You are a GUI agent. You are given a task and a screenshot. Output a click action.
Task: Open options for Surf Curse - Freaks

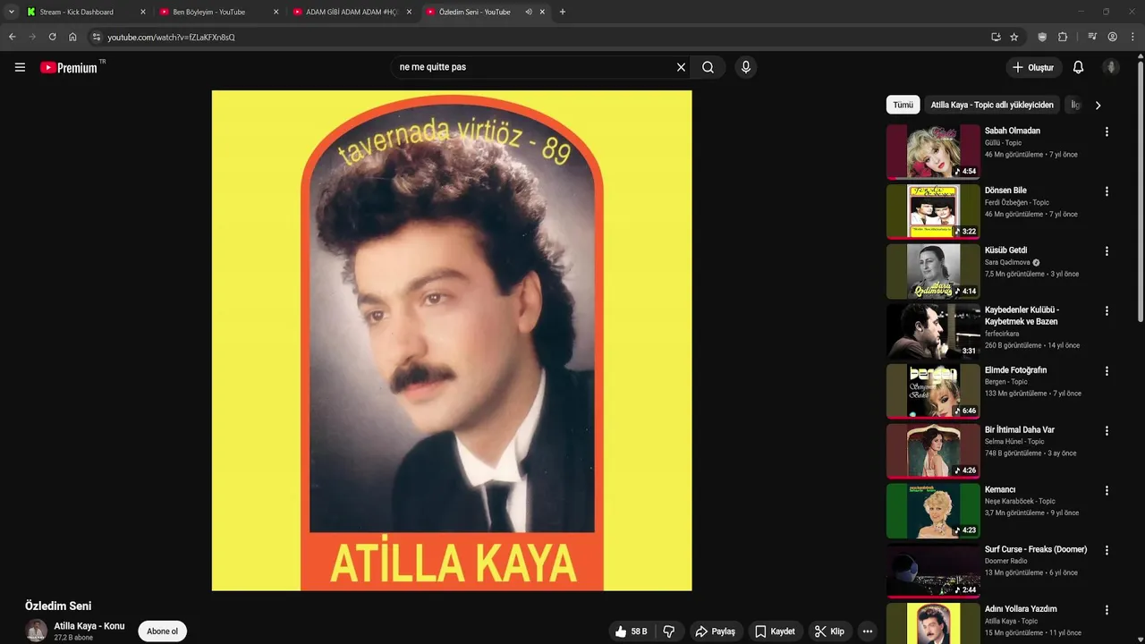pyautogui.click(x=1107, y=550)
